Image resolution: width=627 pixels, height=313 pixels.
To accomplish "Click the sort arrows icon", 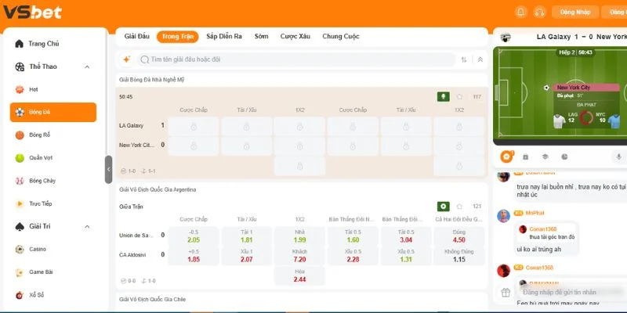I will click(464, 59).
